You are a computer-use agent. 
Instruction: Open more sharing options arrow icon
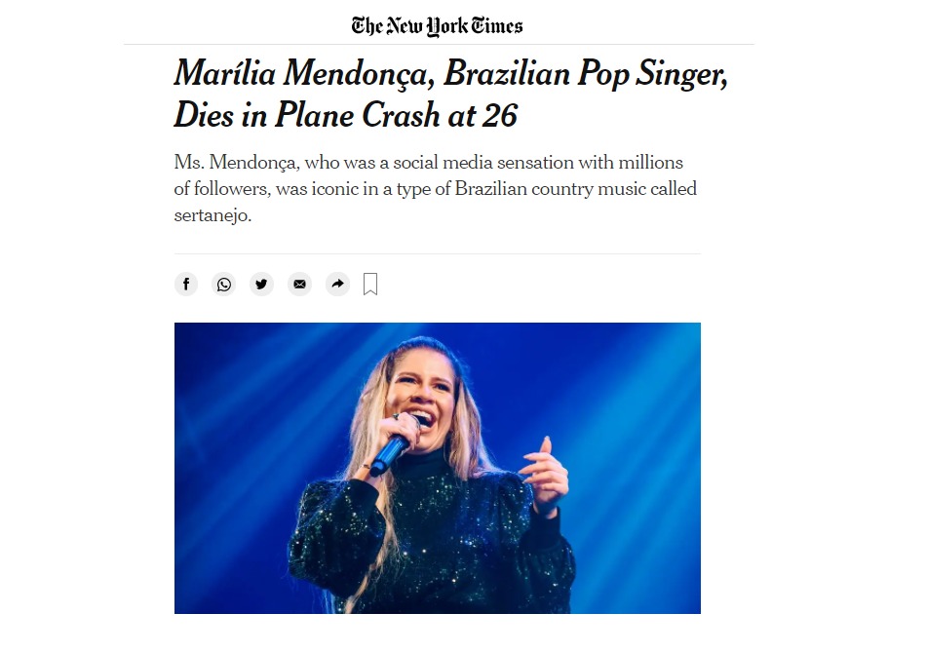(x=337, y=285)
